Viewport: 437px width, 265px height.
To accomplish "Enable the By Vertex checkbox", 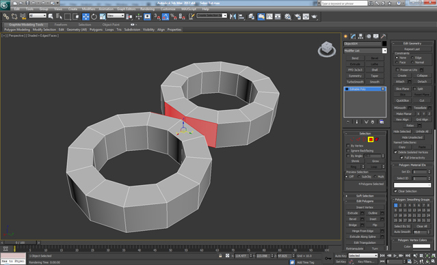I will 348,145.
